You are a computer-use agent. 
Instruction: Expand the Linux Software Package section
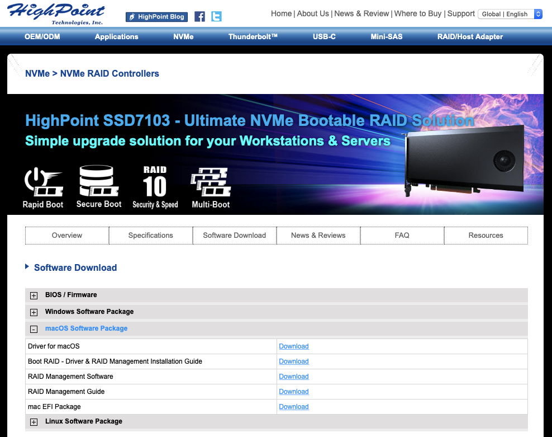click(x=34, y=422)
